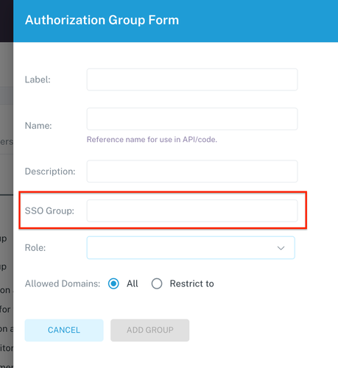The width and height of the screenshot is (338, 368).
Task: Click the "Label:" field caption
Action: (x=38, y=79)
